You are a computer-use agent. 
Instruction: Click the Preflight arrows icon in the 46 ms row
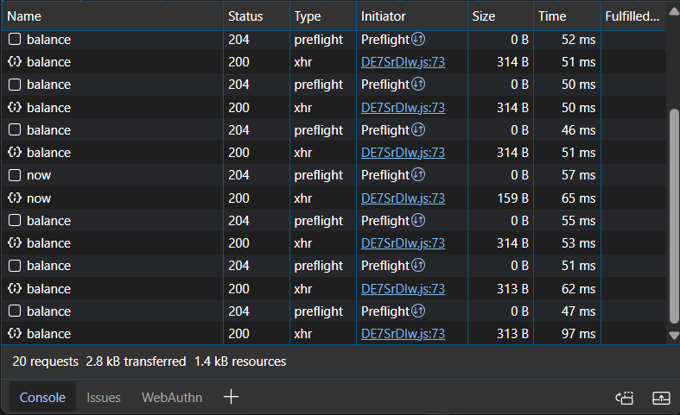[418, 129]
